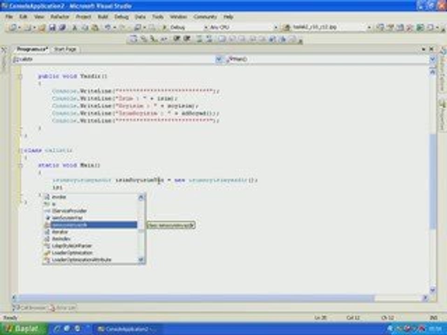The image size is (447, 335).
Task: Open the Tools menu
Action: click(x=158, y=17)
